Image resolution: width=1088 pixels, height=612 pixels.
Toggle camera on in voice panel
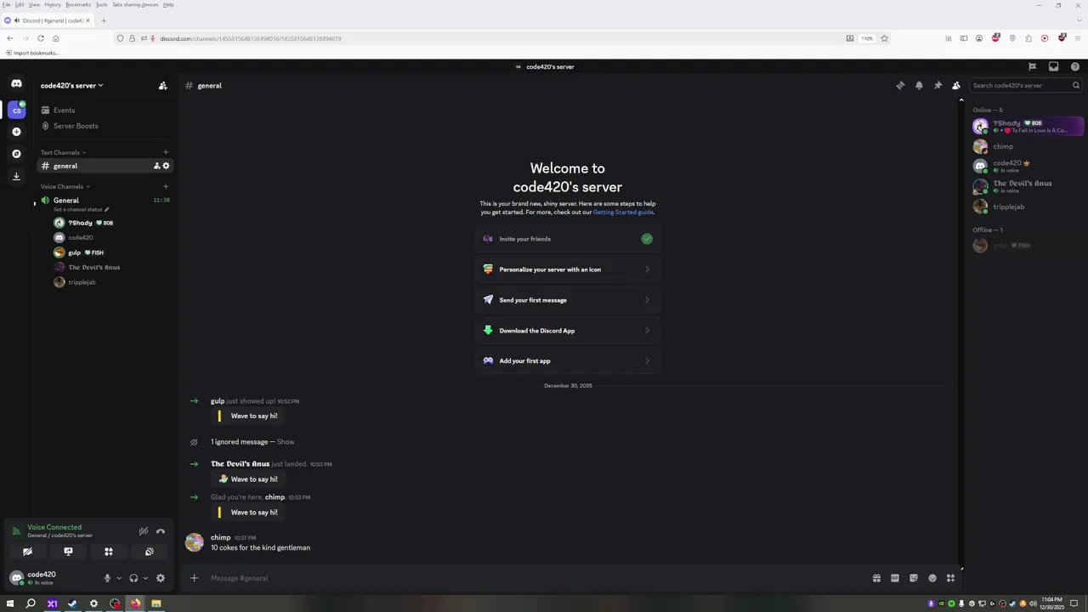[x=27, y=552]
